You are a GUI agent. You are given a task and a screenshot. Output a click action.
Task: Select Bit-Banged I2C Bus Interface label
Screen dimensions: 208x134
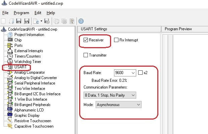pyautogui.click(x=38, y=94)
